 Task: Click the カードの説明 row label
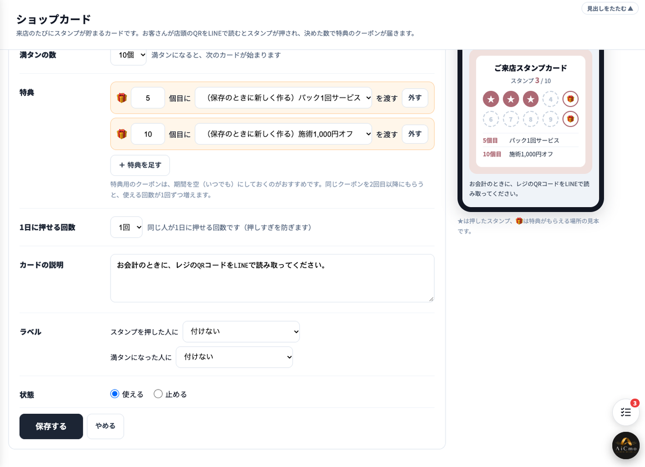pyautogui.click(x=41, y=265)
